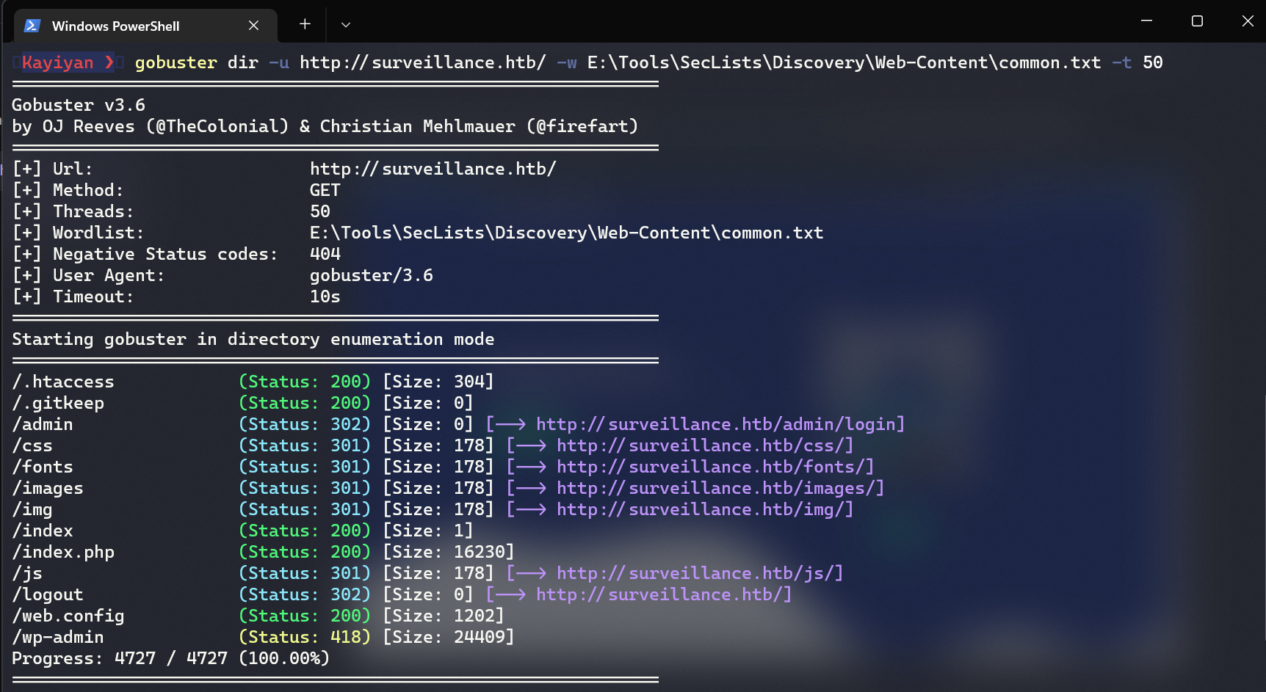Expand the new tab profile dropdown

(x=345, y=24)
